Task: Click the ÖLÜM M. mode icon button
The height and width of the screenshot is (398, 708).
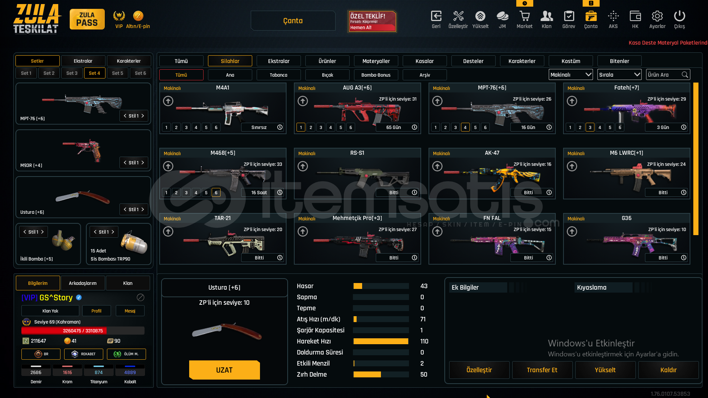Action: coord(126,354)
